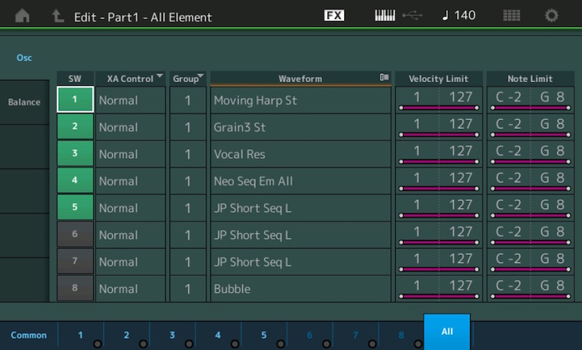
Task: Click the exit/up arrow icon
Action: 57,15
